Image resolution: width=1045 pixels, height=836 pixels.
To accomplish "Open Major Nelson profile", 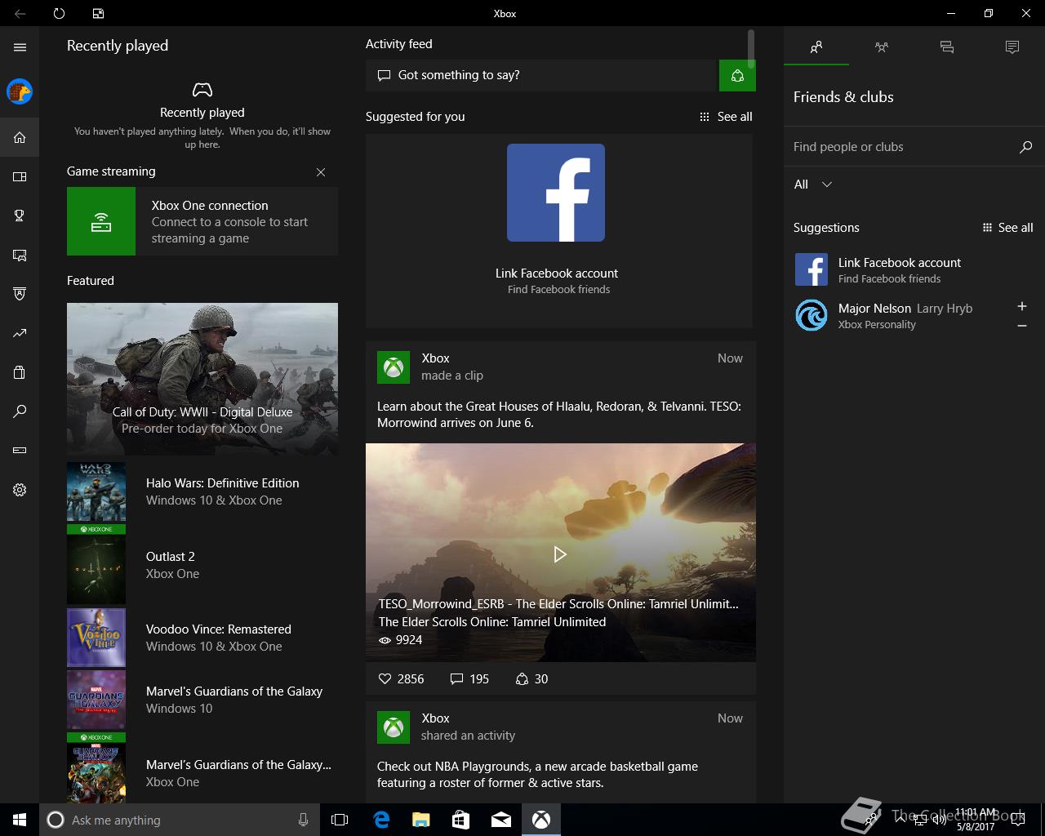I will 898,315.
